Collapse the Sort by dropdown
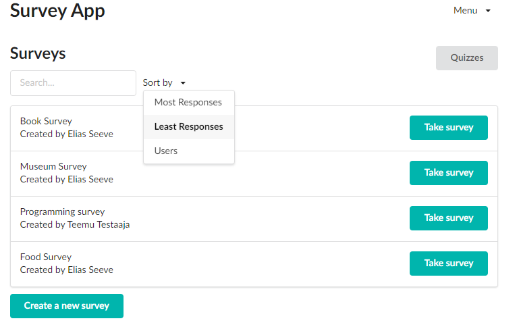 [164, 83]
